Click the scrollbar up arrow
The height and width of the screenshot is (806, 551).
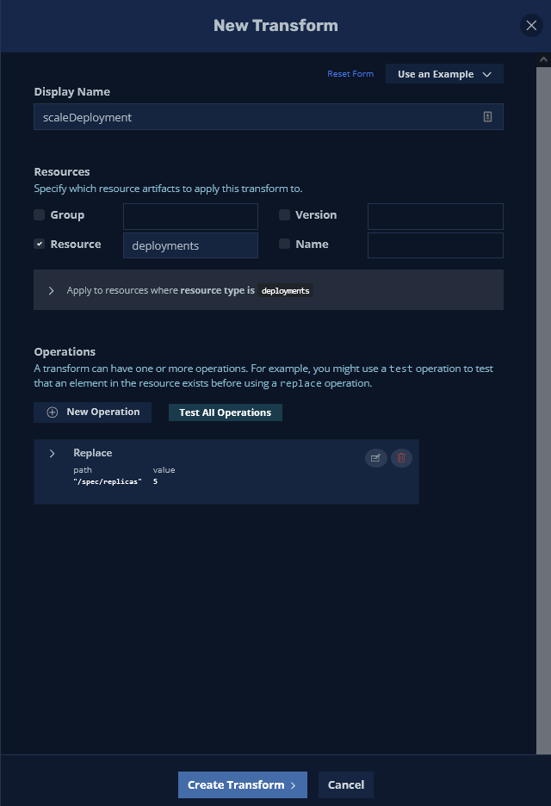click(x=543, y=60)
